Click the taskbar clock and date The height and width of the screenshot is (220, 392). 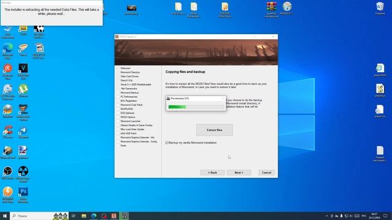(374, 216)
